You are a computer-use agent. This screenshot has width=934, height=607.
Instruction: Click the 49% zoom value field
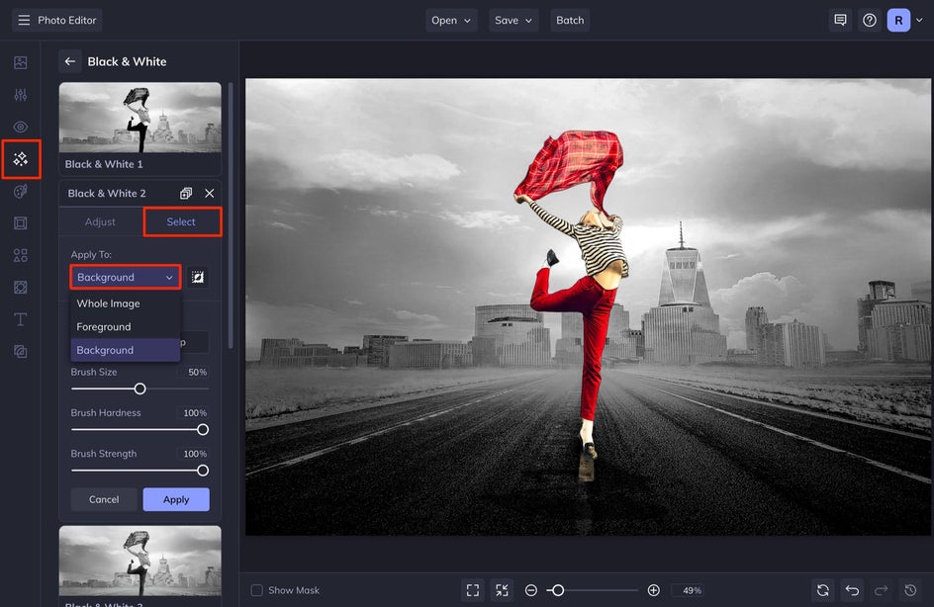click(690, 590)
